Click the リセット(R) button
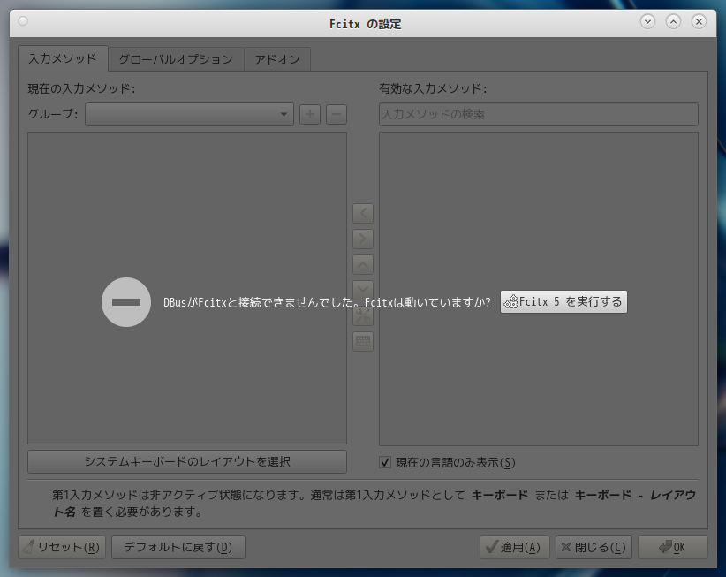The image size is (726, 577). pos(62,547)
